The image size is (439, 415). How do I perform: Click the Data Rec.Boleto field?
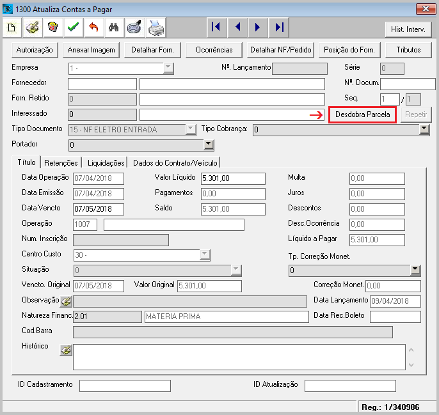(395, 317)
